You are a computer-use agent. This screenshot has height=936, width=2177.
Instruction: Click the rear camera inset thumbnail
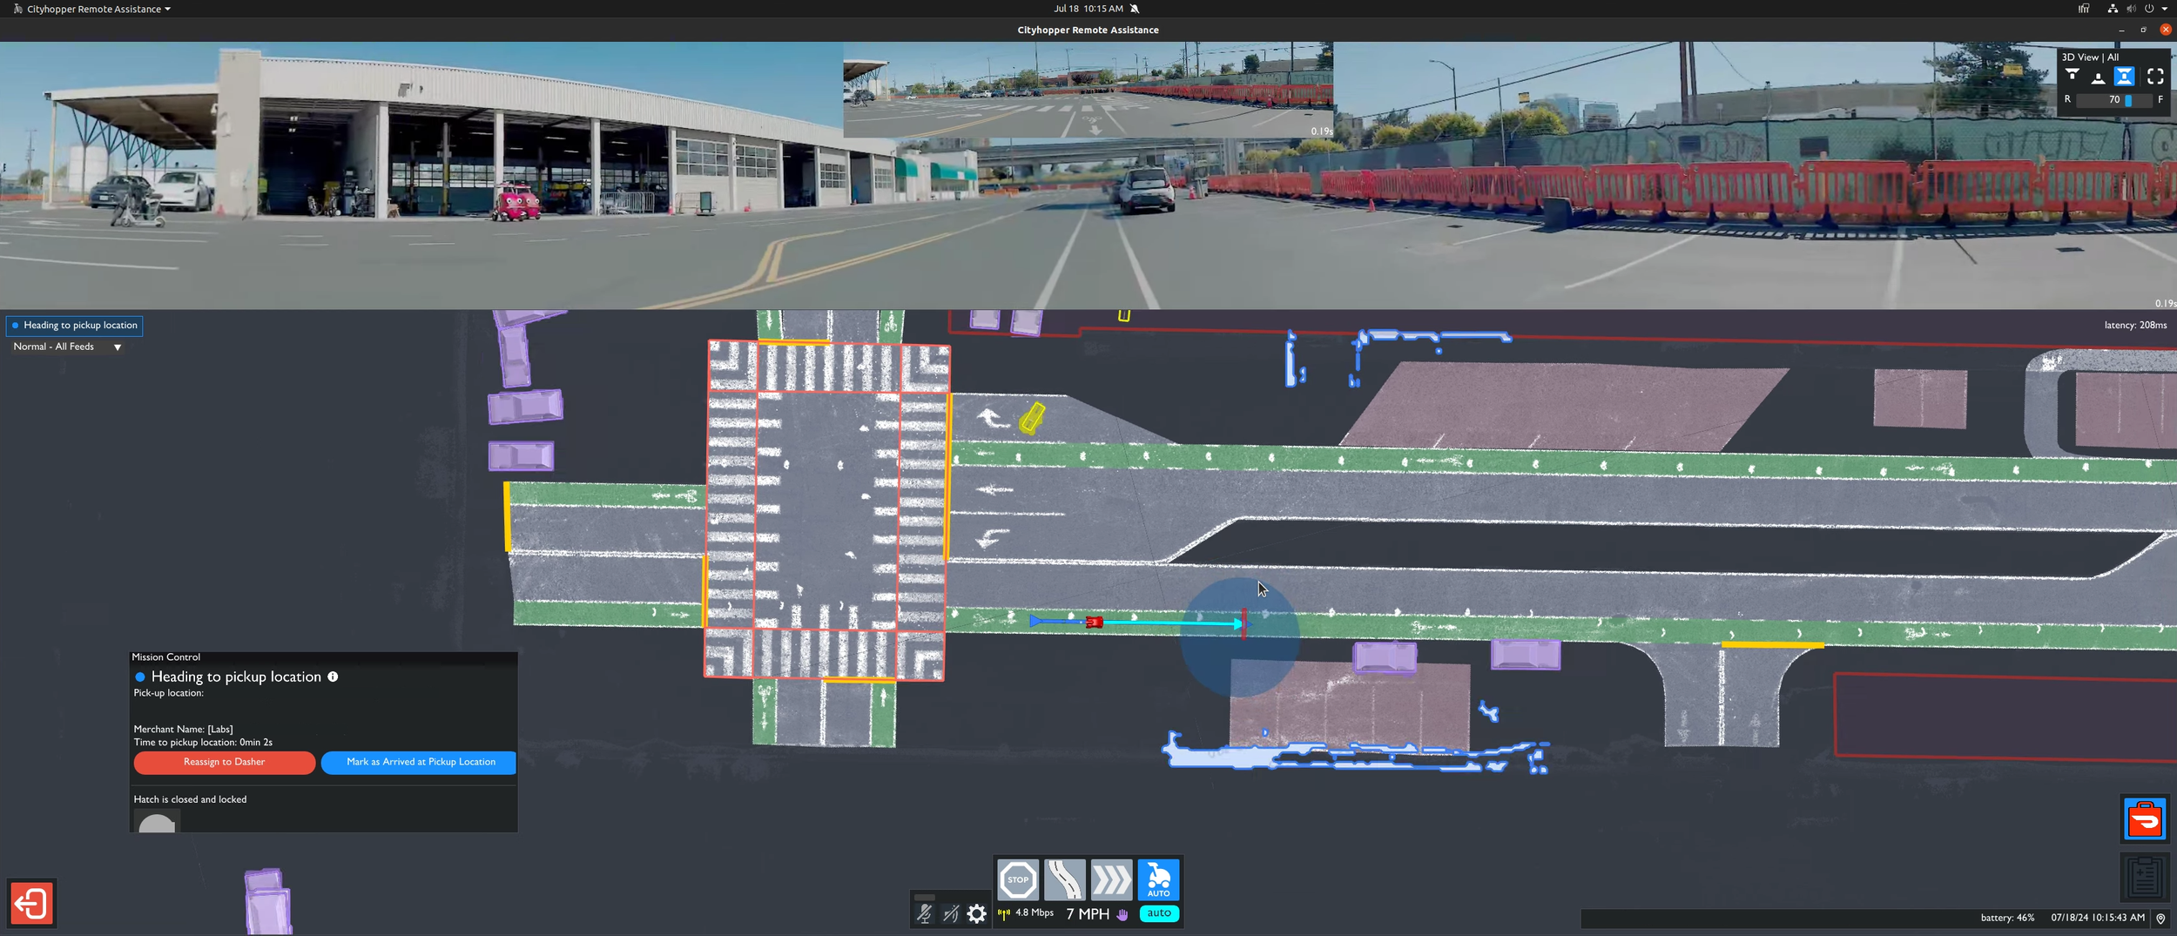[x=1088, y=90]
